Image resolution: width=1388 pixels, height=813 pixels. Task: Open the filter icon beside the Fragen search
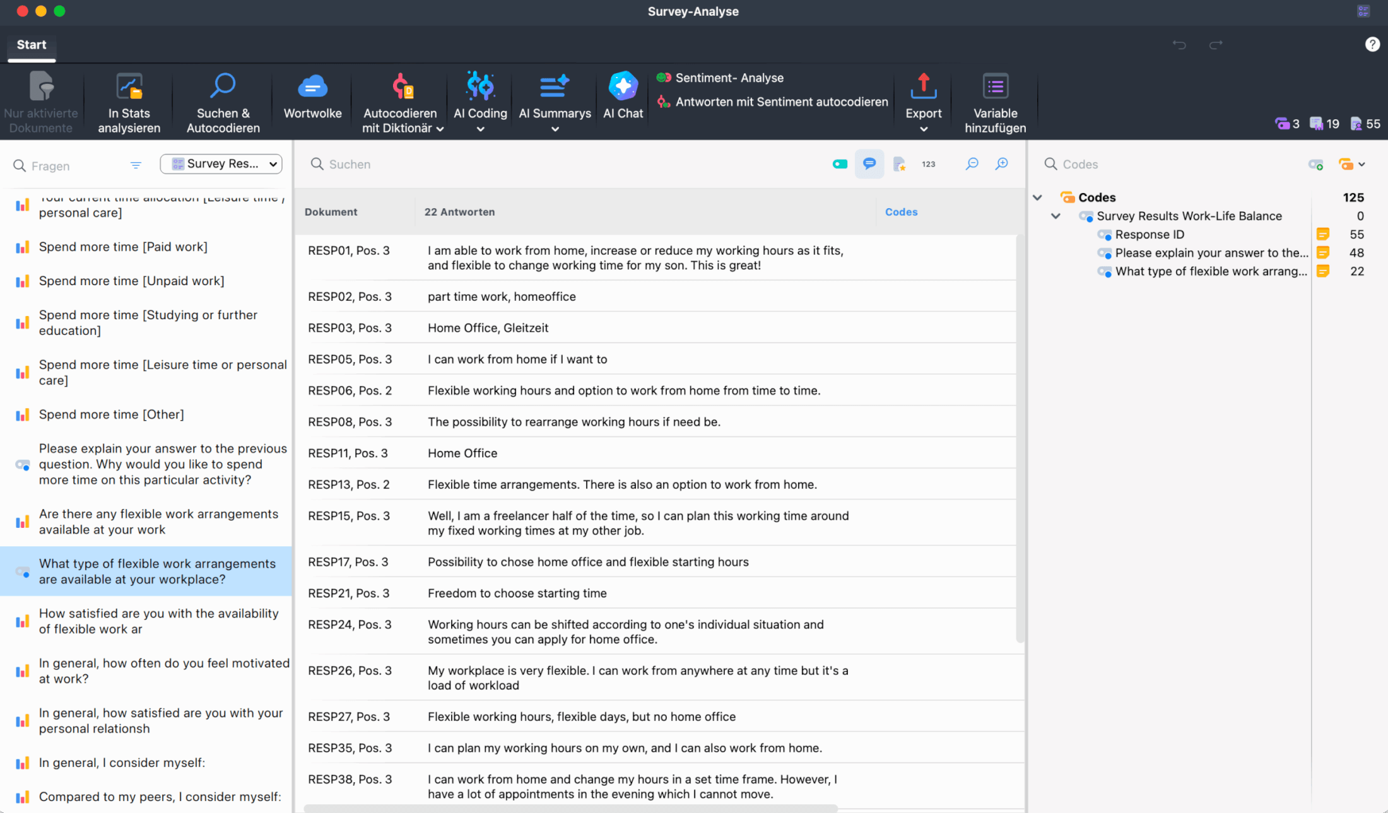136,165
